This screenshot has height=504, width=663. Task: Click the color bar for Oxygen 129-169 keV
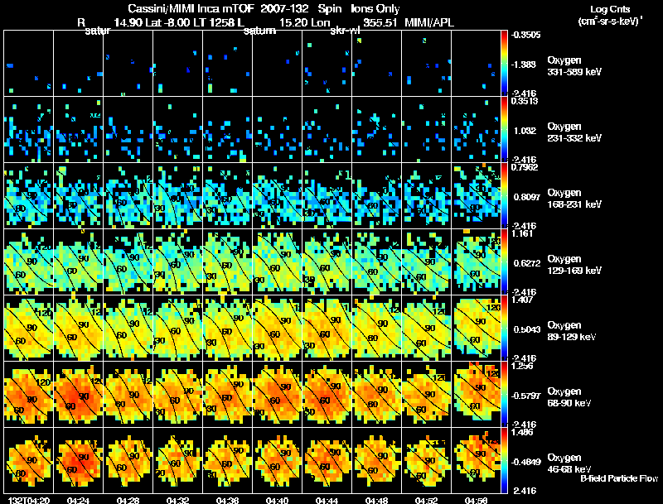504,262
